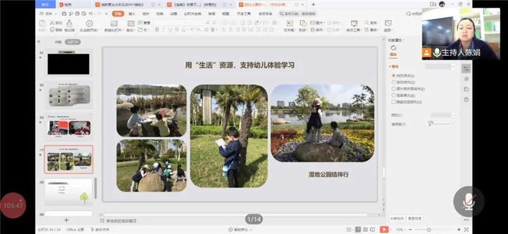Open the View (视图) ribbon tab
Viewport: 508px width, 234px height.
pos(225,13)
